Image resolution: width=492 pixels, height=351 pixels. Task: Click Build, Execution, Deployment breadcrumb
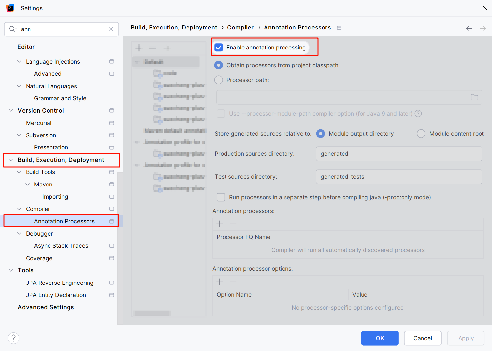coord(174,28)
